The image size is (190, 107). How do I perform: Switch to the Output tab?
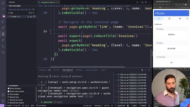56,70
